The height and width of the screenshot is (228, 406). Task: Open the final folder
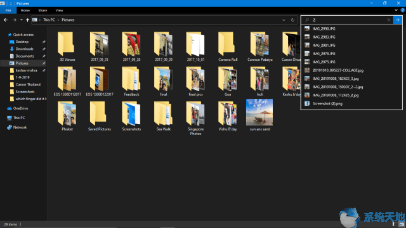pos(164,82)
